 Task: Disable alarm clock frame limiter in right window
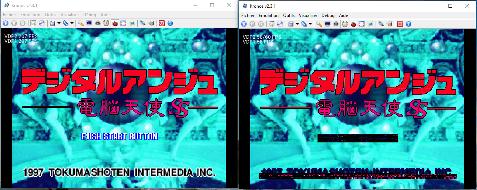tap(345, 24)
